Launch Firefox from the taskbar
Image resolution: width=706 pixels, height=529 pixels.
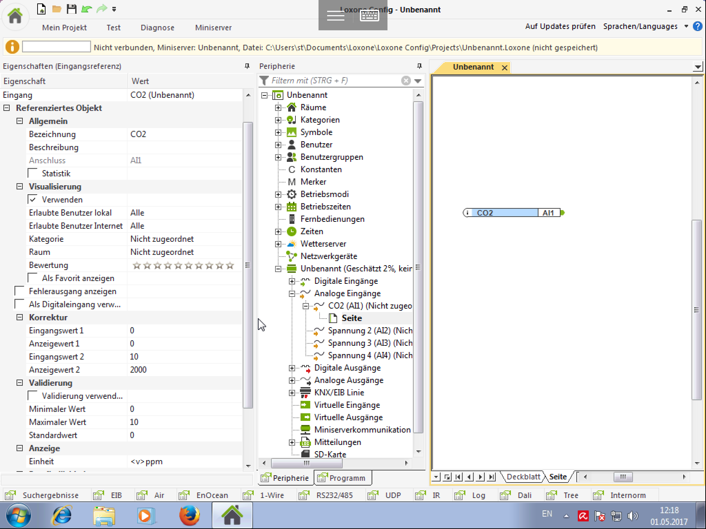click(x=189, y=516)
